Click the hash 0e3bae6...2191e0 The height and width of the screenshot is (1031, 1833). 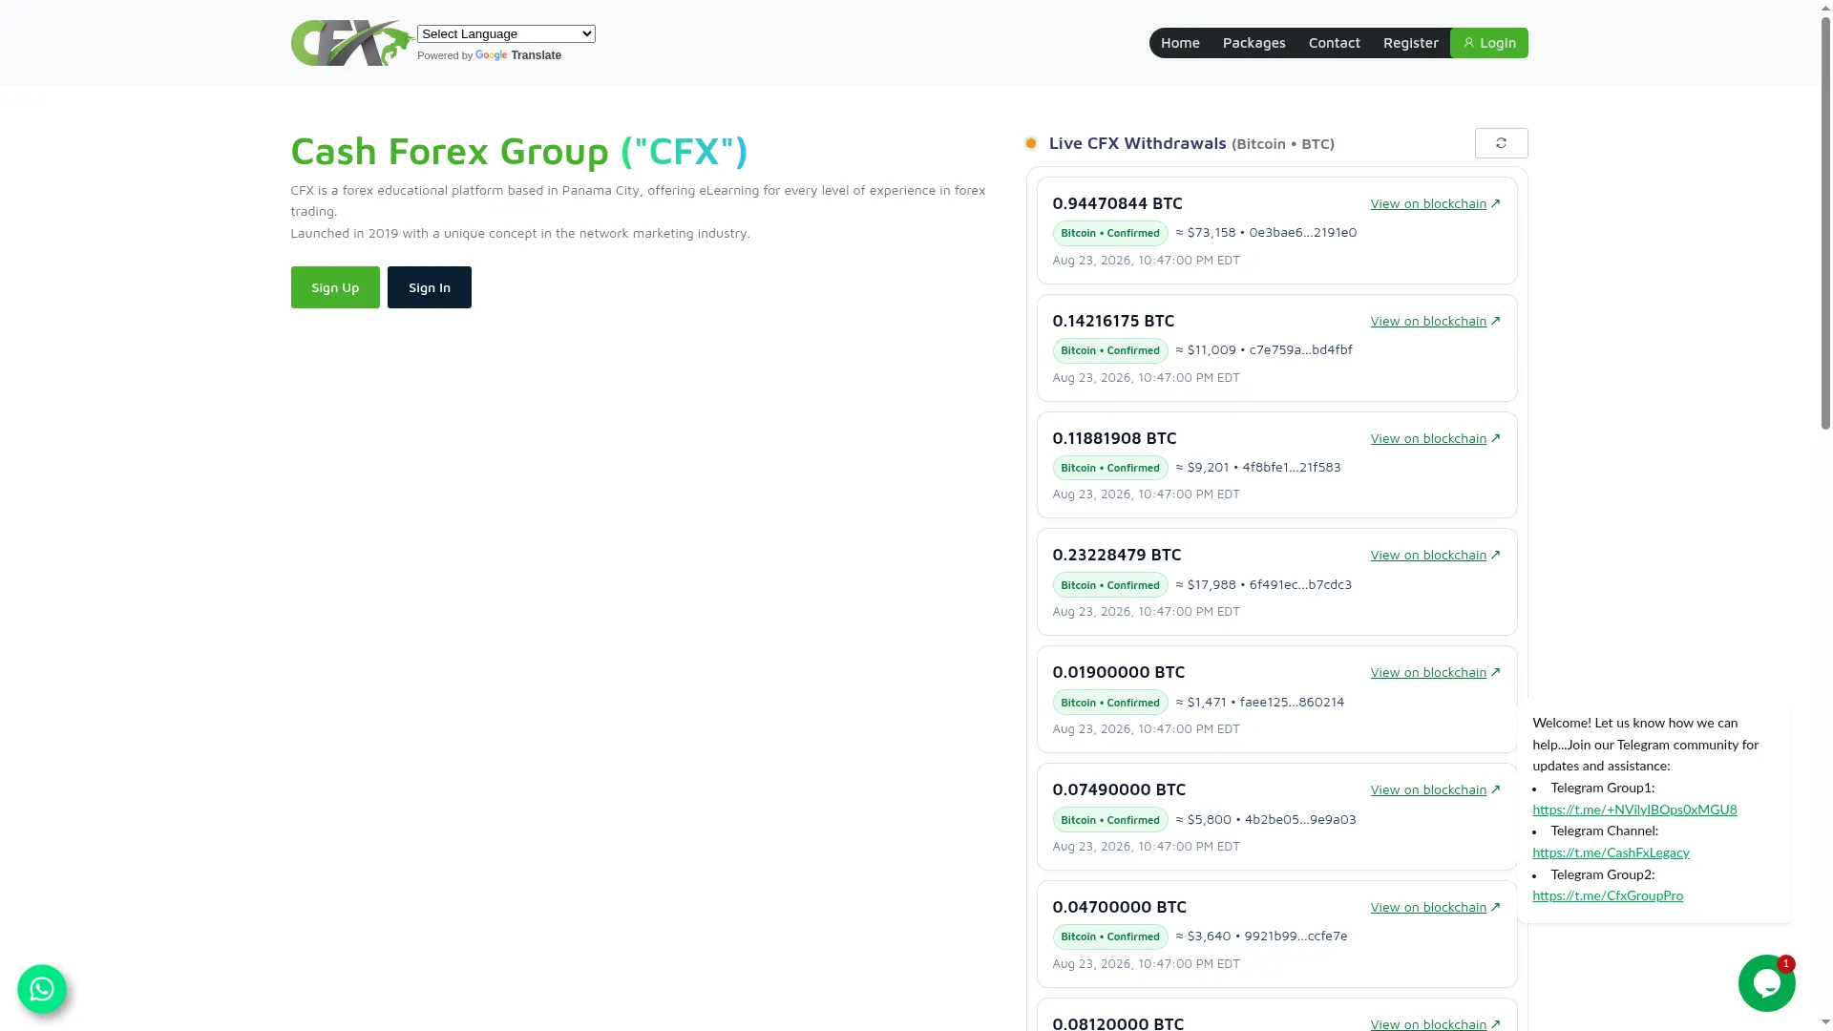tap(1302, 232)
